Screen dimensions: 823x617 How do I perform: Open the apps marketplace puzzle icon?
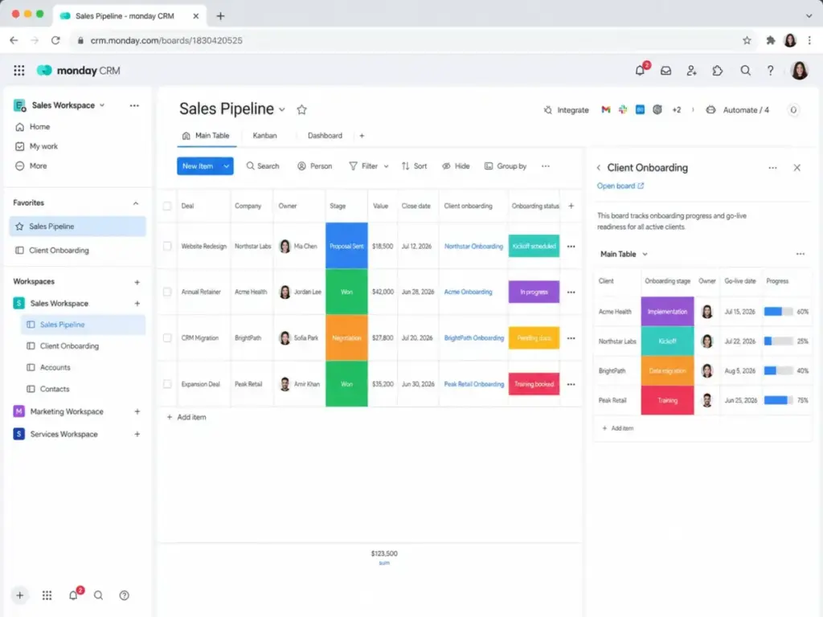[x=718, y=71]
